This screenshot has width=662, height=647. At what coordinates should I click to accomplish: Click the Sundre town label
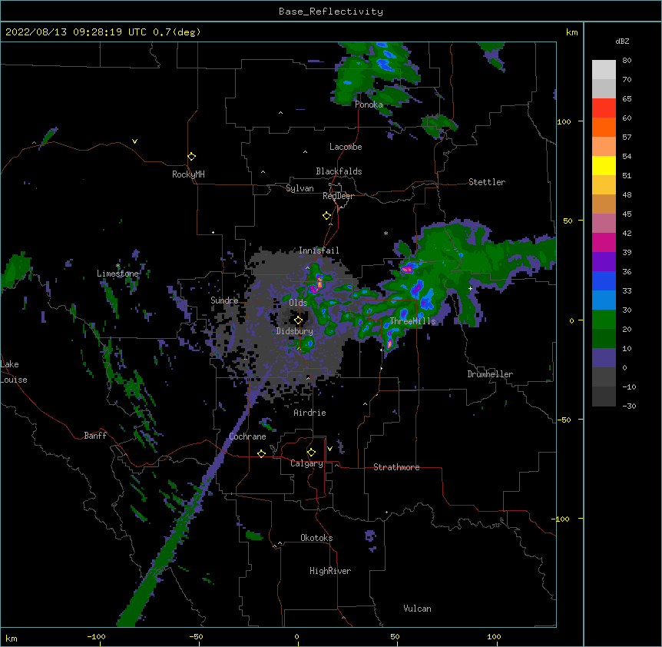click(x=224, y=300)
